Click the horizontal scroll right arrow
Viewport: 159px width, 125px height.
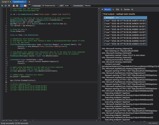[x=96, y=120]
